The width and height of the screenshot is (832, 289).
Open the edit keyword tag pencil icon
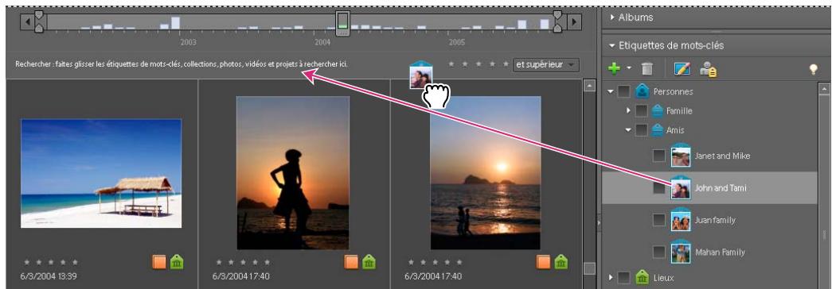681,69
